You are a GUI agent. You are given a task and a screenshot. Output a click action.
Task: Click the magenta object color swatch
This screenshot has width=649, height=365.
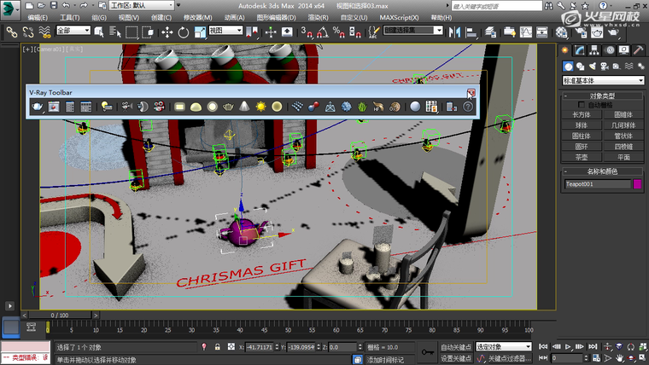[637, 183]
